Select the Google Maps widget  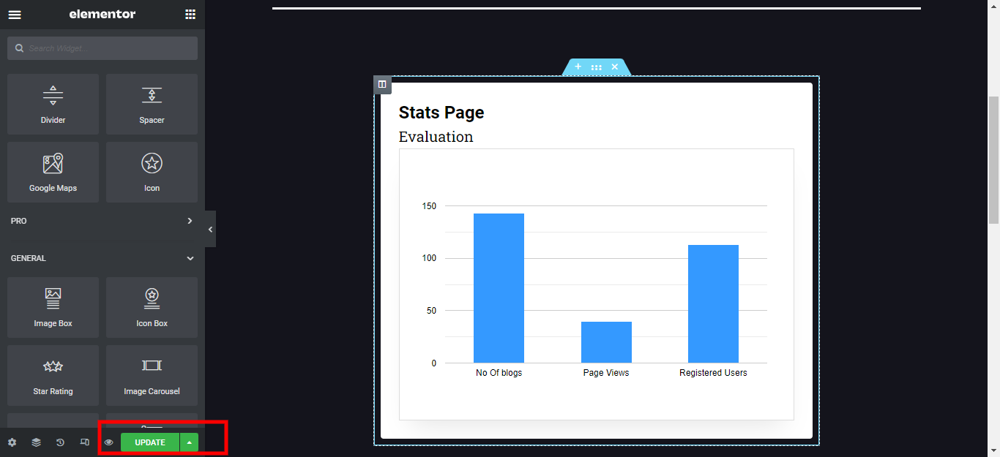[53, 172]
